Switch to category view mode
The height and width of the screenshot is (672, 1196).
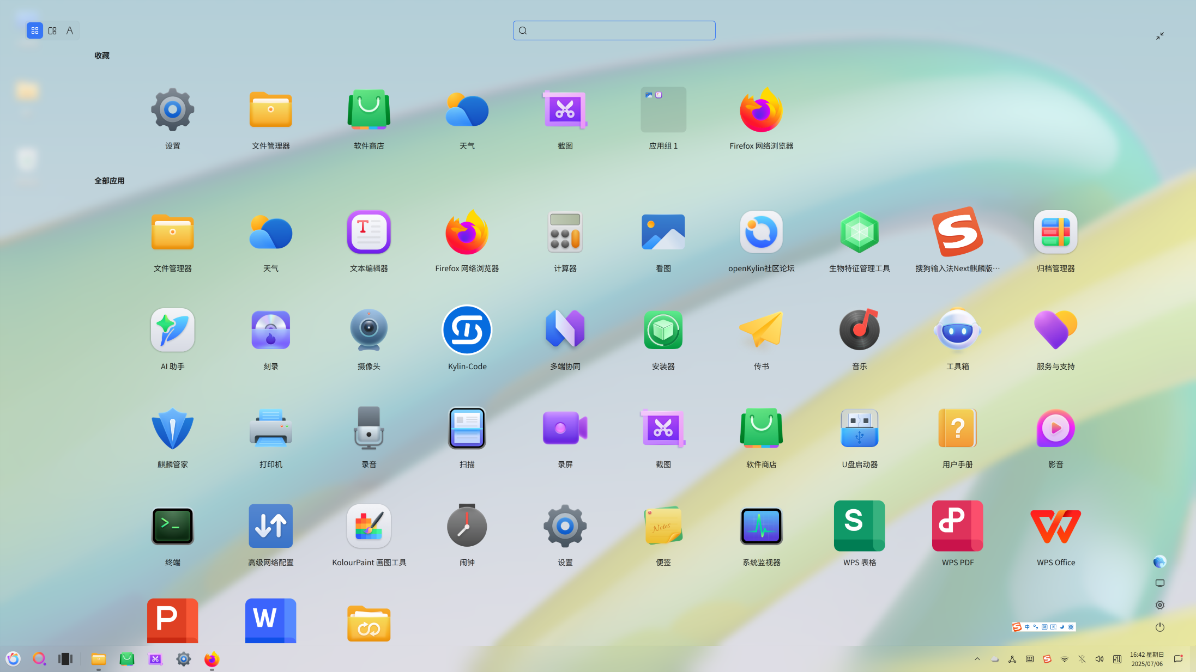click(52, 30)
